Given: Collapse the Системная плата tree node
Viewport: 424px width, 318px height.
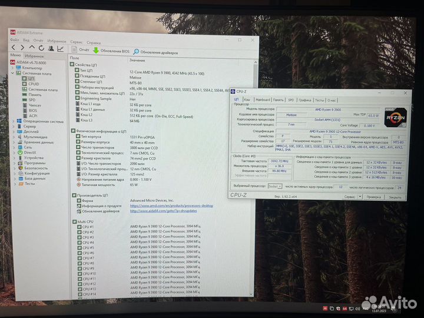Looking at the screenshot, I should click(x=13, y=73).
